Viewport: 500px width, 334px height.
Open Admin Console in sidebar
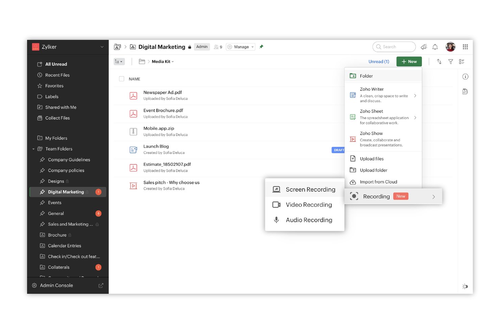click(x=56, y=286)
